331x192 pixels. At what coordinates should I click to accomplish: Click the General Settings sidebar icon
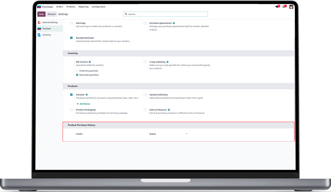click(39, 22)
